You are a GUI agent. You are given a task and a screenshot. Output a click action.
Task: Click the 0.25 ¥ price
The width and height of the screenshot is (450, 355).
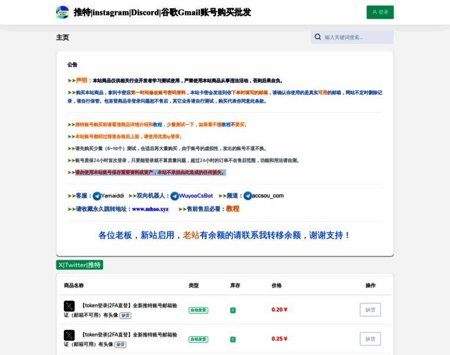(279, 339)
